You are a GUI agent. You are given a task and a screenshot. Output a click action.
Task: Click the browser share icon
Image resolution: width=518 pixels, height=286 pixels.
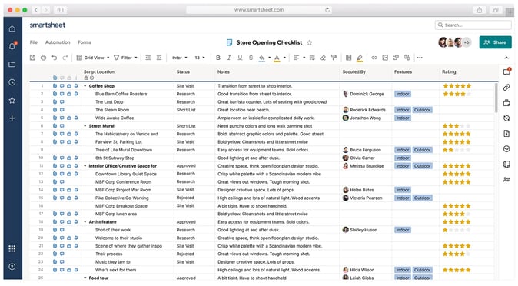480,10
